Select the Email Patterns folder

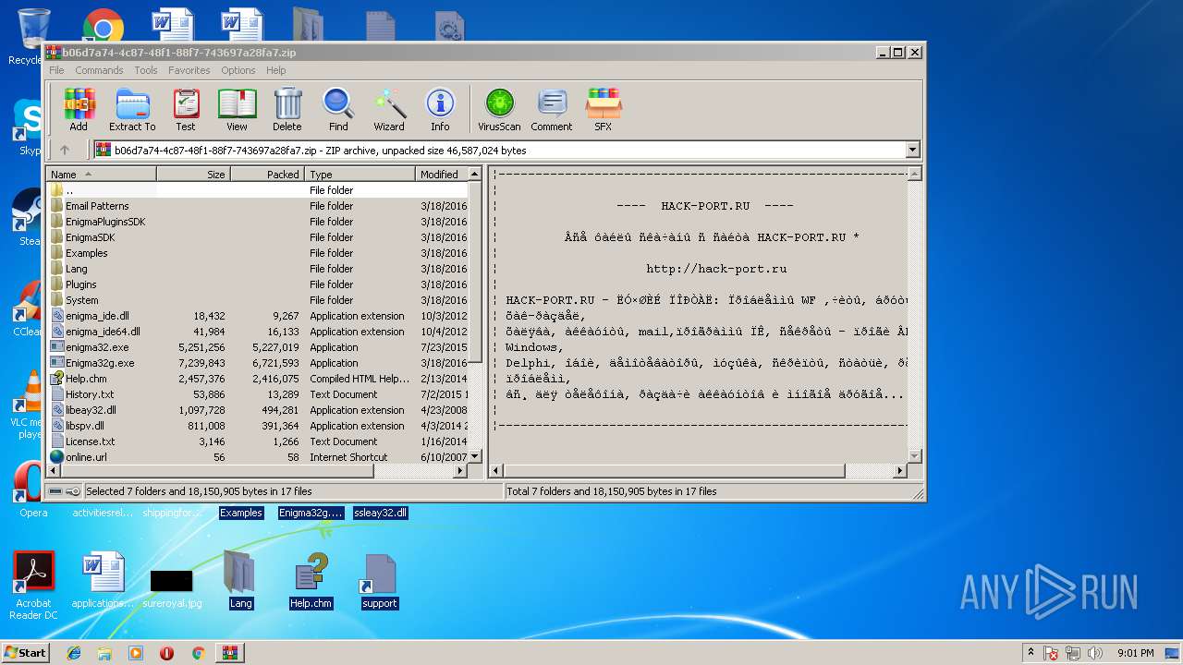259,206
